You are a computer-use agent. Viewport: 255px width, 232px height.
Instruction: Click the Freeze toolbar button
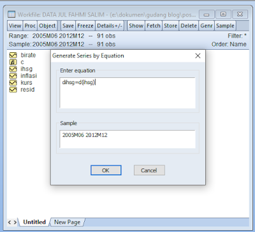click(85, 25)
